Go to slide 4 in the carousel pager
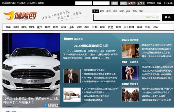The height and width of the screenshot is (112, 174). point(57,105)
